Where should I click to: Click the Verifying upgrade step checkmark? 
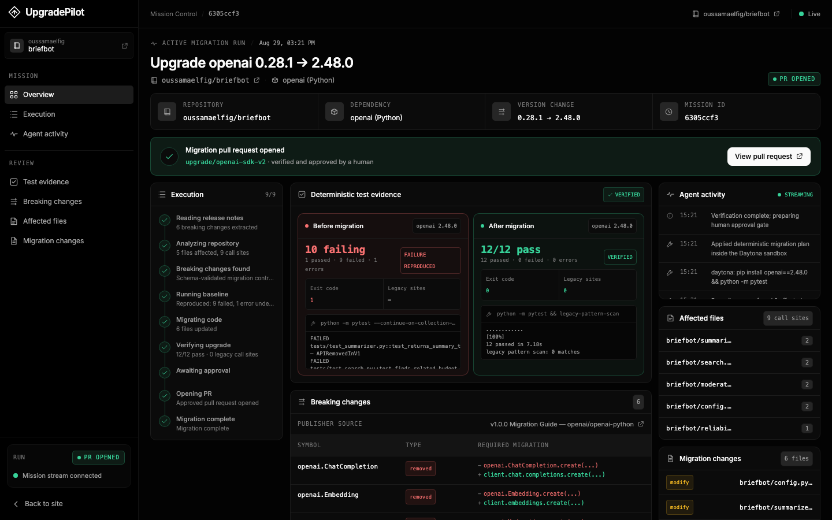165,347
